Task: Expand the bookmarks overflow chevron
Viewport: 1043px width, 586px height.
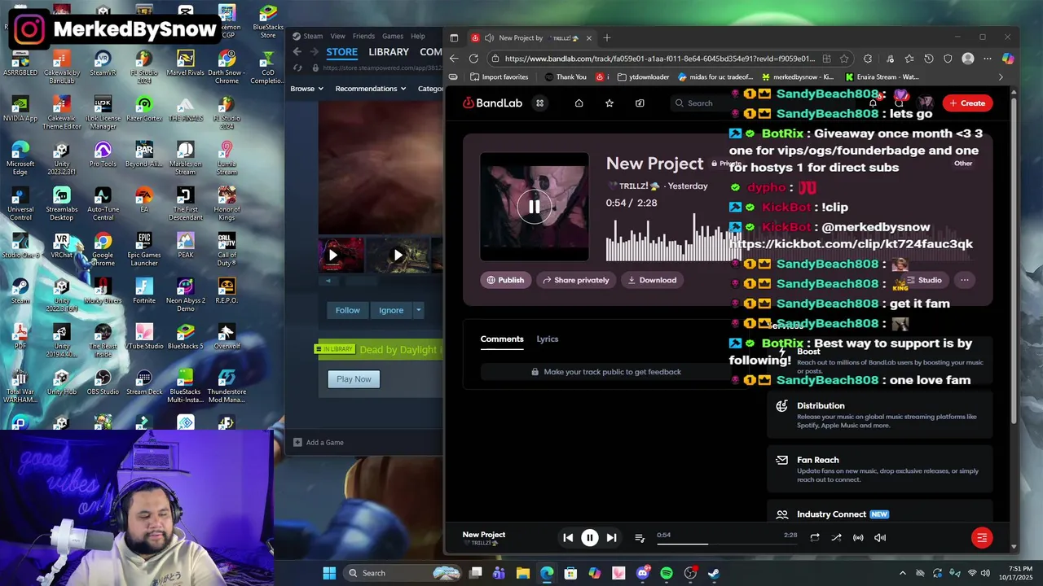Action: [x=1001, y=77]
